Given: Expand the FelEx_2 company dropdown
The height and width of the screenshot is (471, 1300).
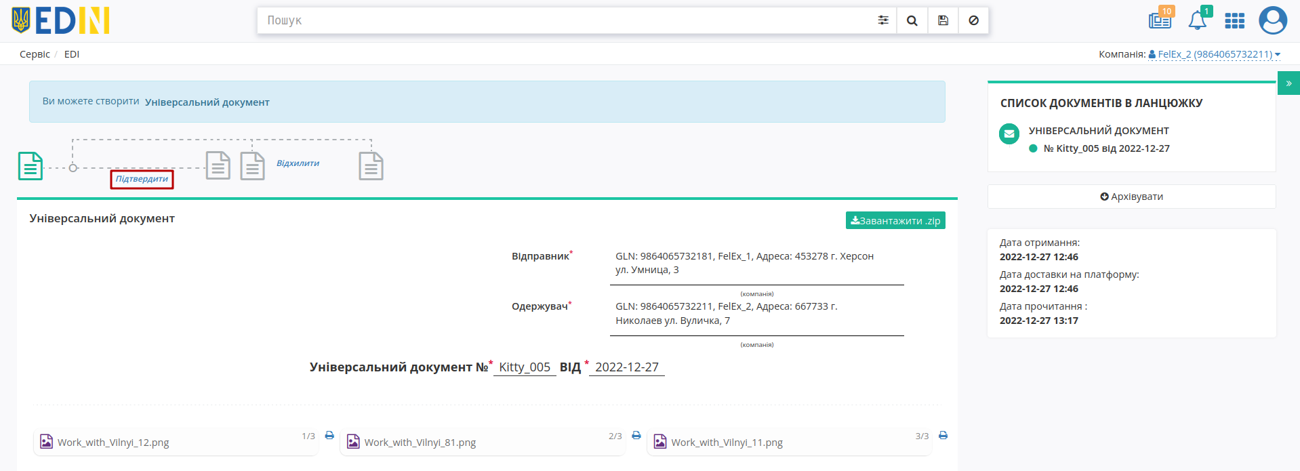Looking at the screenshot, I should pos(1214,54).
